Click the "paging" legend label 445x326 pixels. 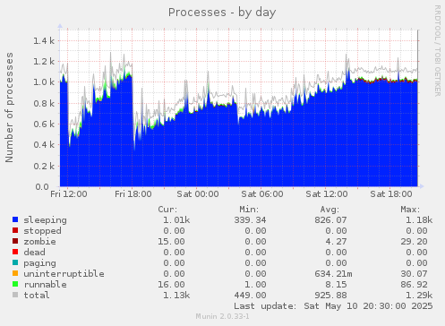(x=39, y=263)
